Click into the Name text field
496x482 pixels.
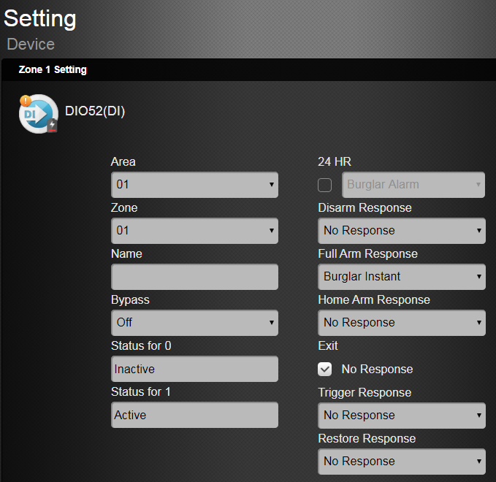(x=194, y=278)
